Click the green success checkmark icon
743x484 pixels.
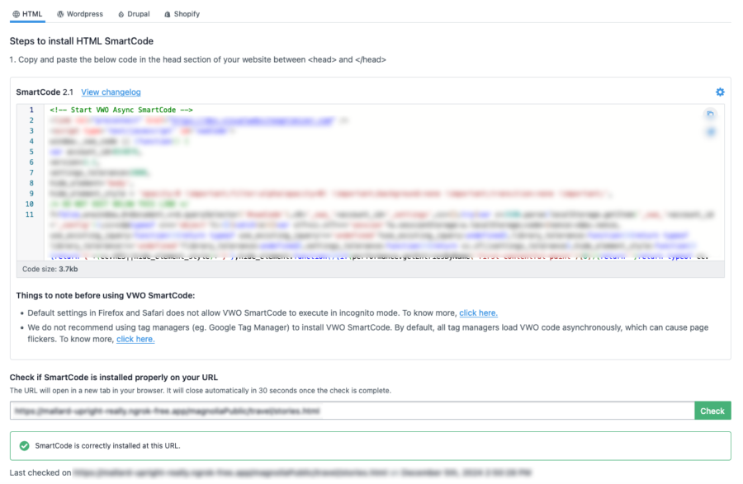24,445
